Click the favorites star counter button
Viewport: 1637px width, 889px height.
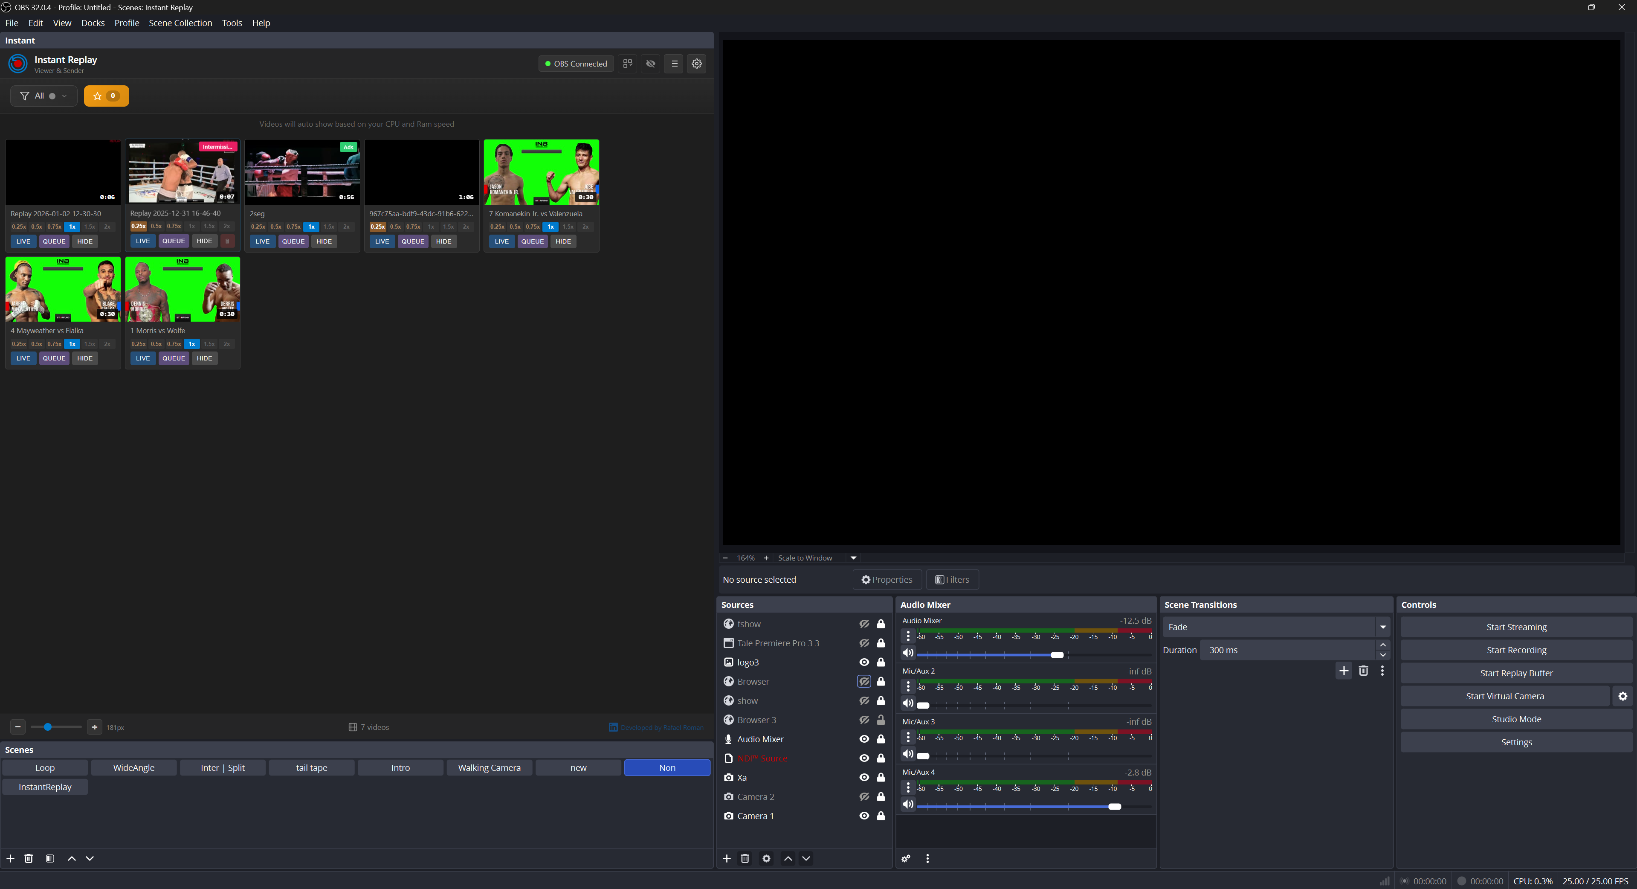coord(106,96)
